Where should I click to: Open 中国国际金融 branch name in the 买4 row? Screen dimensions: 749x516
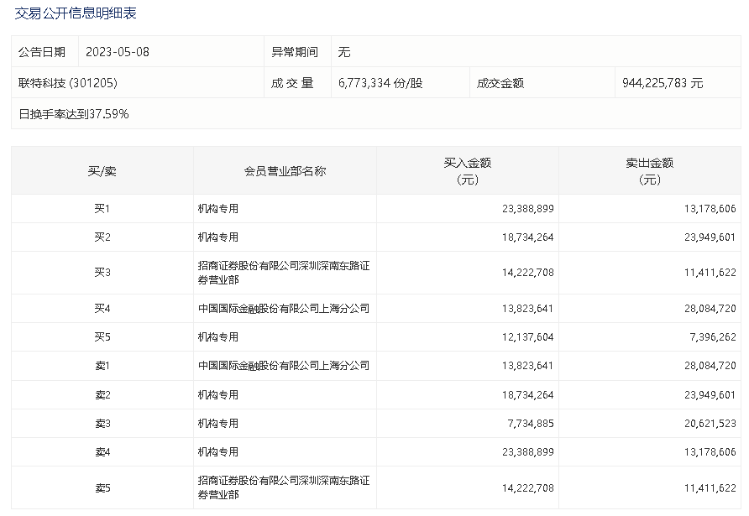[283, 309]
